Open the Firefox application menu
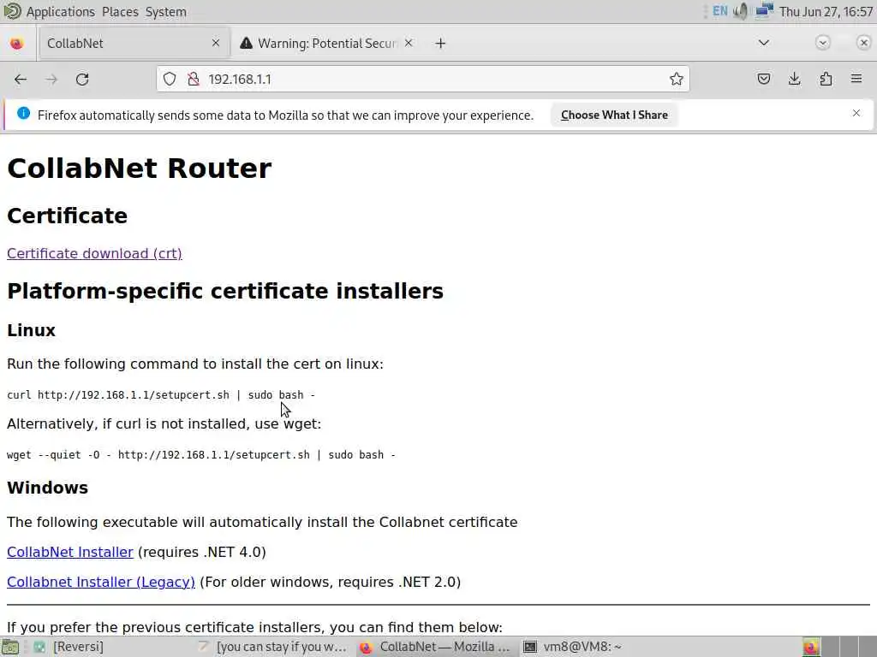Screen dimensions: 877x657 click(856, 79)
